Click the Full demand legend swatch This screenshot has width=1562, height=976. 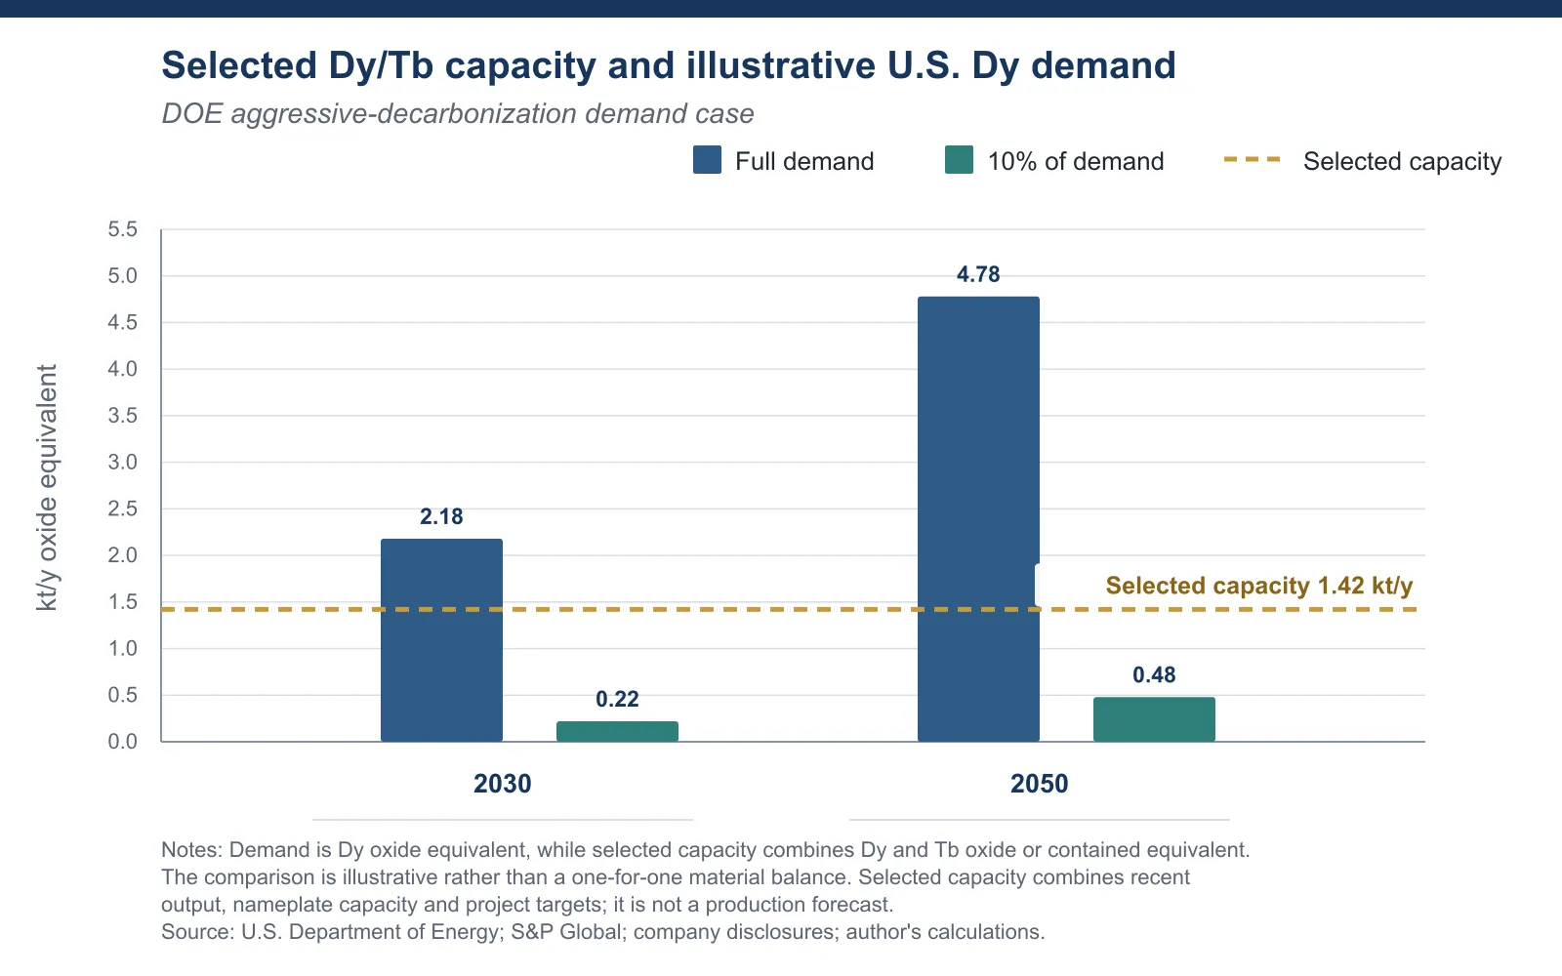[x=708, y=160]
